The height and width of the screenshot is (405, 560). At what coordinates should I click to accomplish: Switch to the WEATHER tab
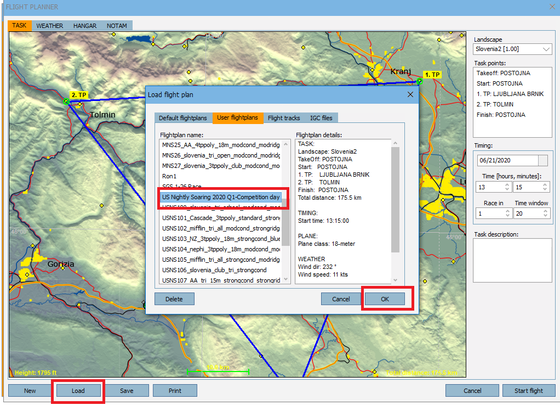click(49, 26)
